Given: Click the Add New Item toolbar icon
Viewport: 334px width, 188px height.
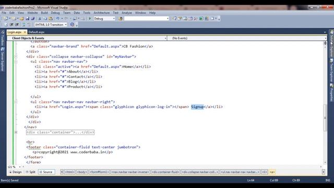Looking at the screenshot, I should tap(14, 19).
